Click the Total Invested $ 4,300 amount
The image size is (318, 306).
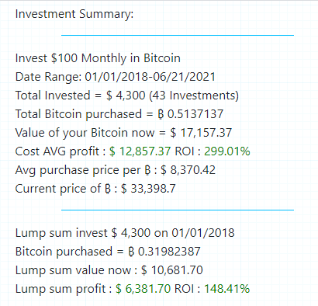(x=126, y=96)
